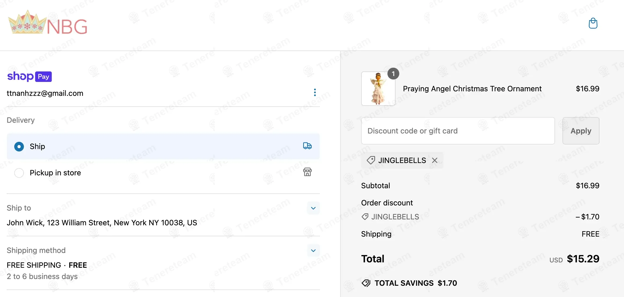Remove the JINGLEBELLS discount code
This screenshot has width=624, height=297.
click(435, 160)
